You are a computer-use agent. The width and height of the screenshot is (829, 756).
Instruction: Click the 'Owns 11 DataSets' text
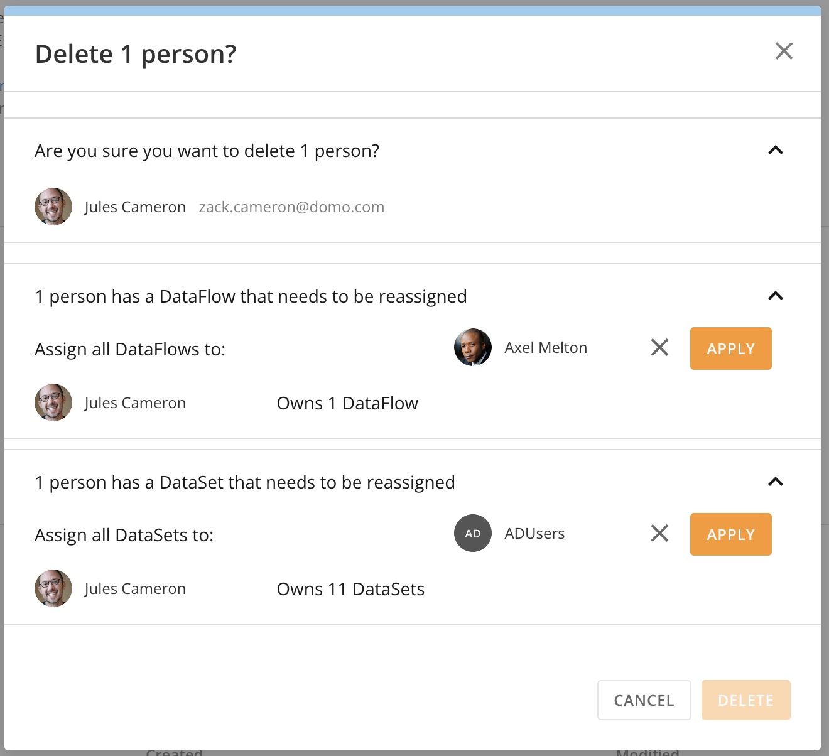tap(350, 589)
